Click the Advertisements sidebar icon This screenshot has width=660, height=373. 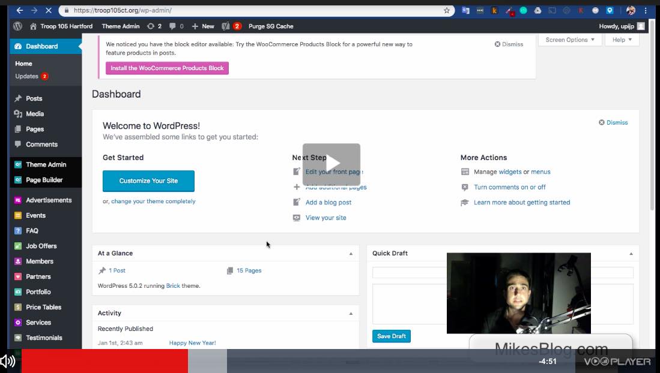point(17,200)
